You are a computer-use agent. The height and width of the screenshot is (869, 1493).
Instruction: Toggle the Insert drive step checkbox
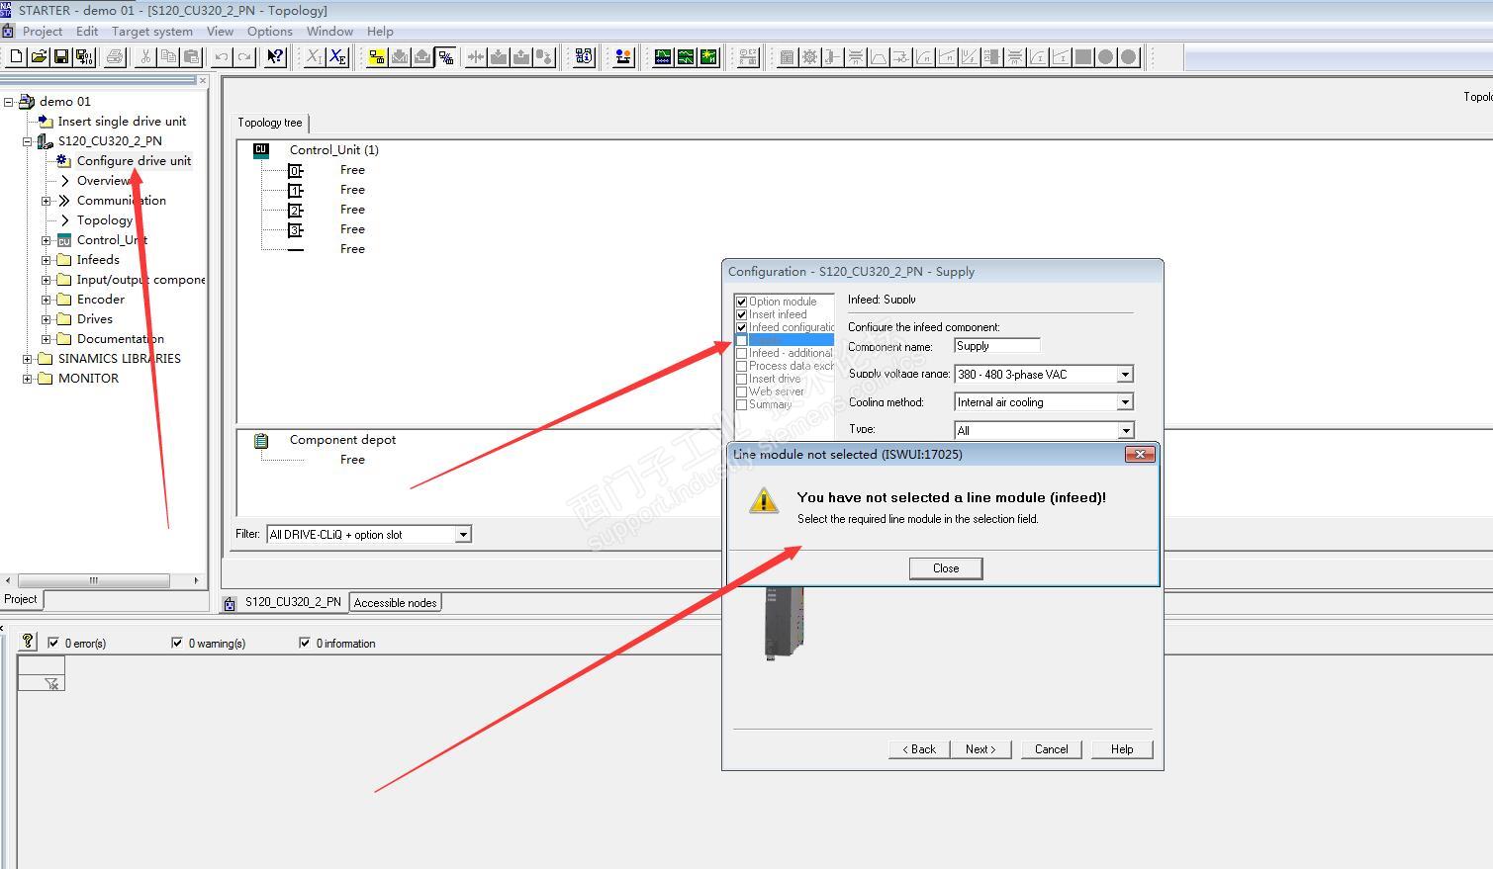click(741, 379)
